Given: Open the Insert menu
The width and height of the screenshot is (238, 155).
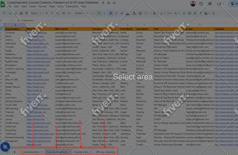Looking at the screenshot, I should point(33,7).
